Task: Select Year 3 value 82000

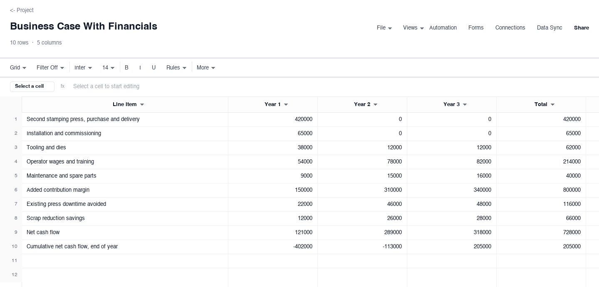Action: click(452, 162)
